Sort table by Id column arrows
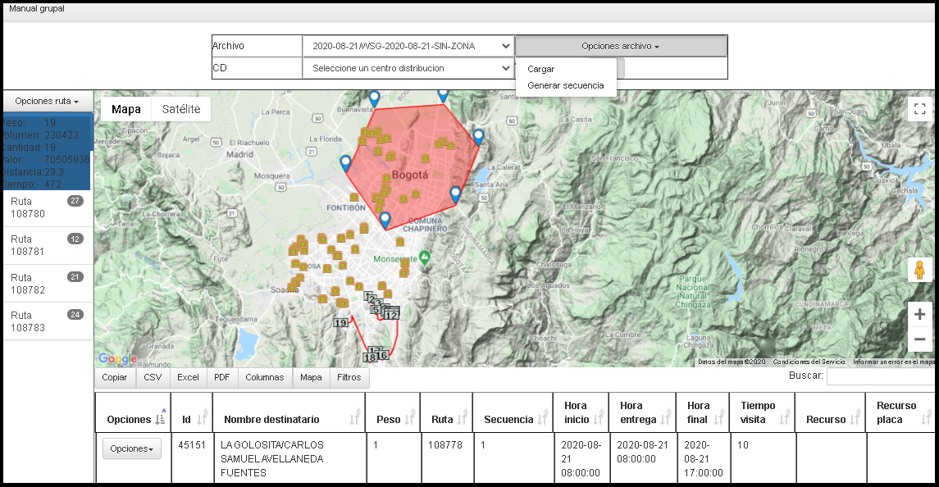Screen dimensions: 939x487 pos(201,420)
